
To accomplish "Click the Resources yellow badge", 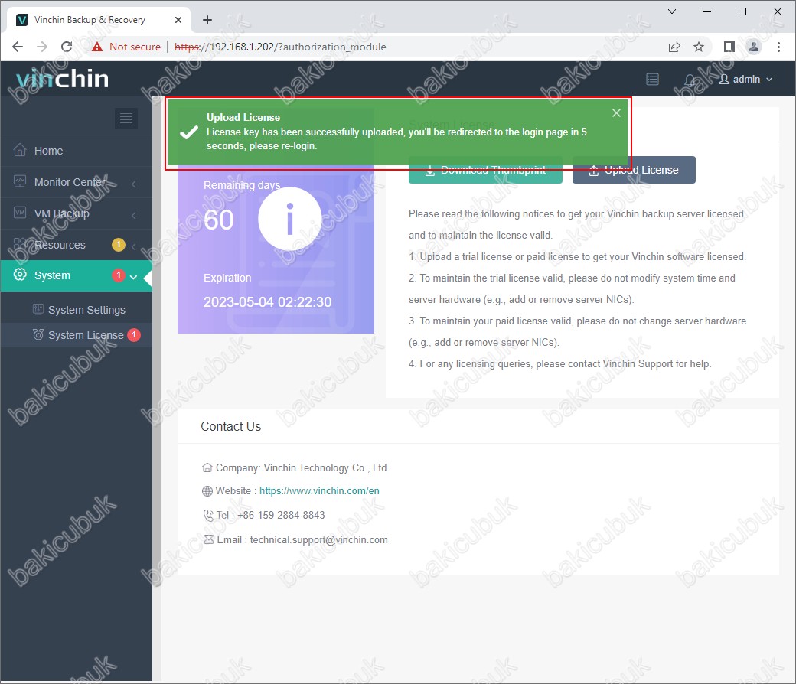I will tap(119, 245).
